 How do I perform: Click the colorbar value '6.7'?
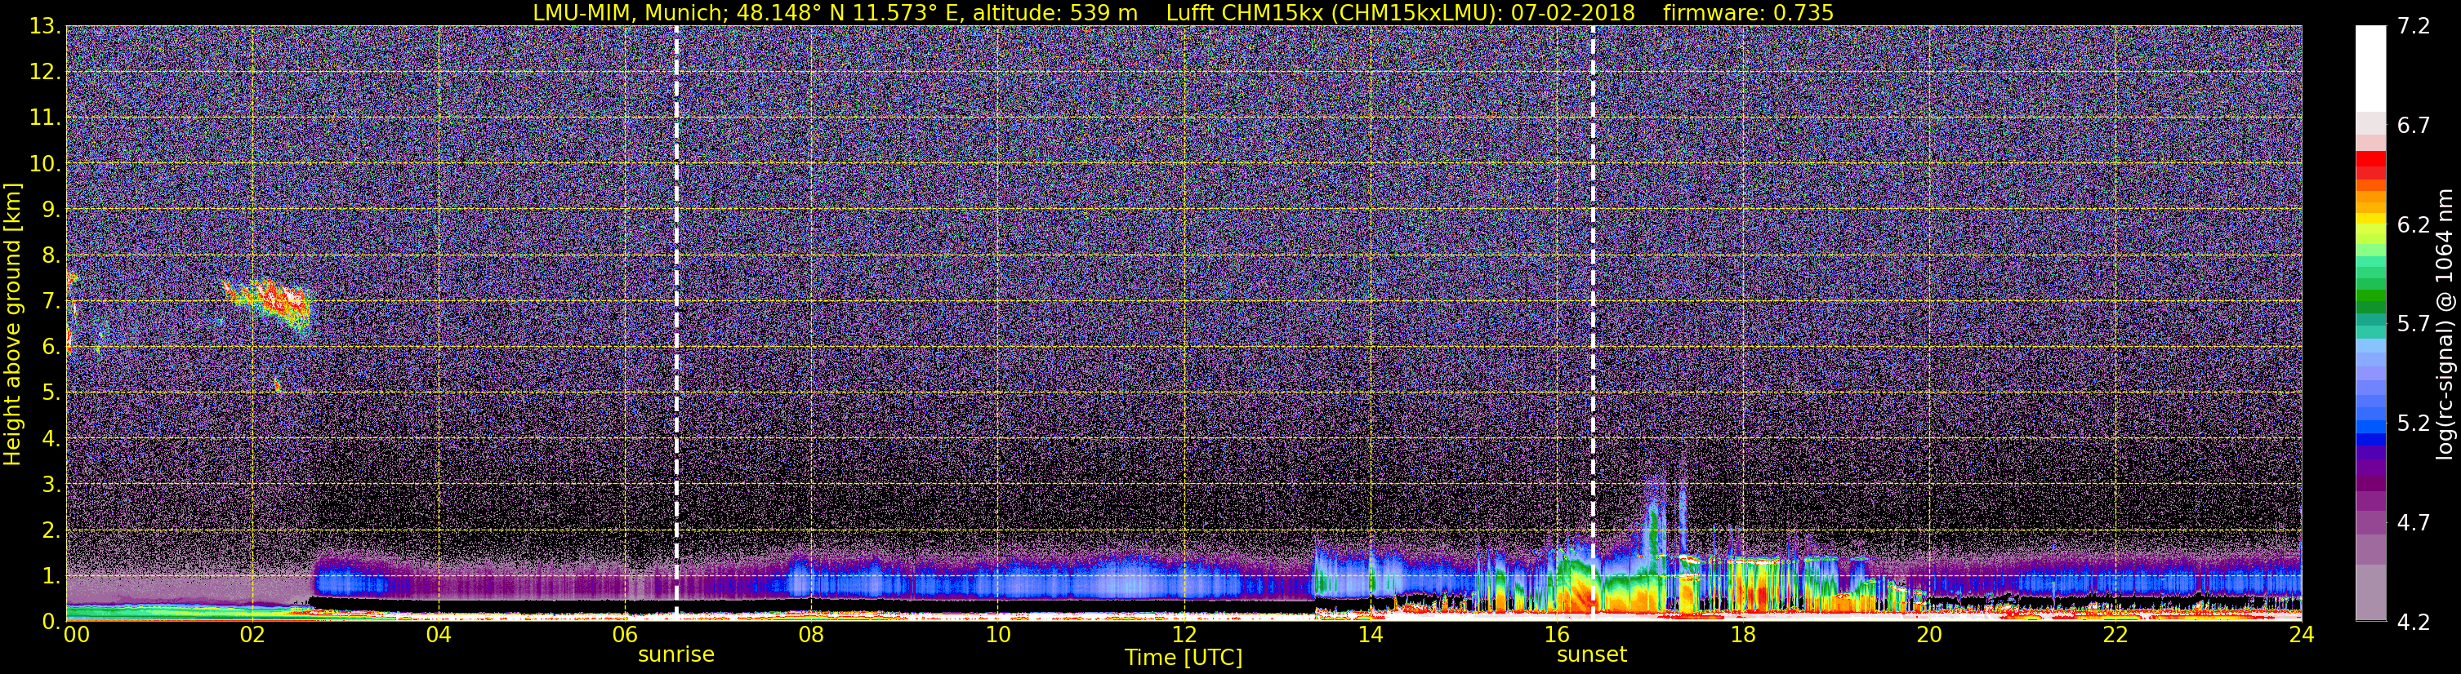click(x=2414, y=126)
